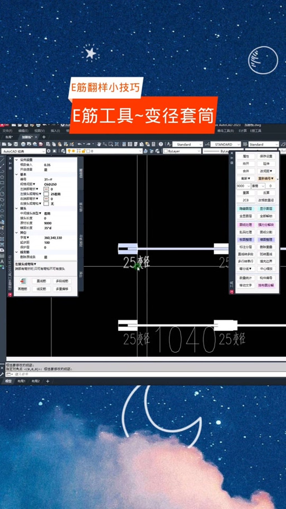
Task: Click the 隐藏图层 button
Action: coord(246,209)
